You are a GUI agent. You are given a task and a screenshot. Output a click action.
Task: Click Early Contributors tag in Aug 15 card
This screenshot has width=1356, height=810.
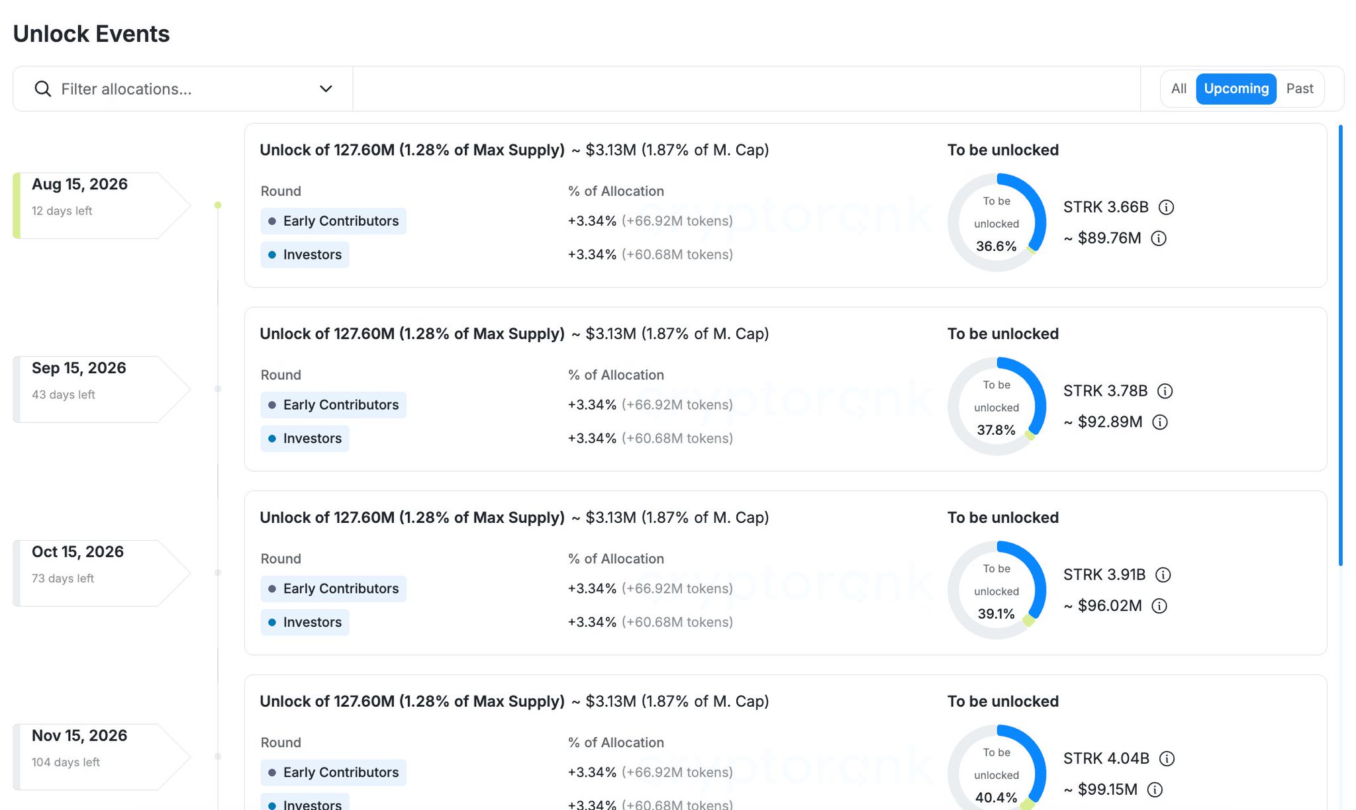[333, 221]
